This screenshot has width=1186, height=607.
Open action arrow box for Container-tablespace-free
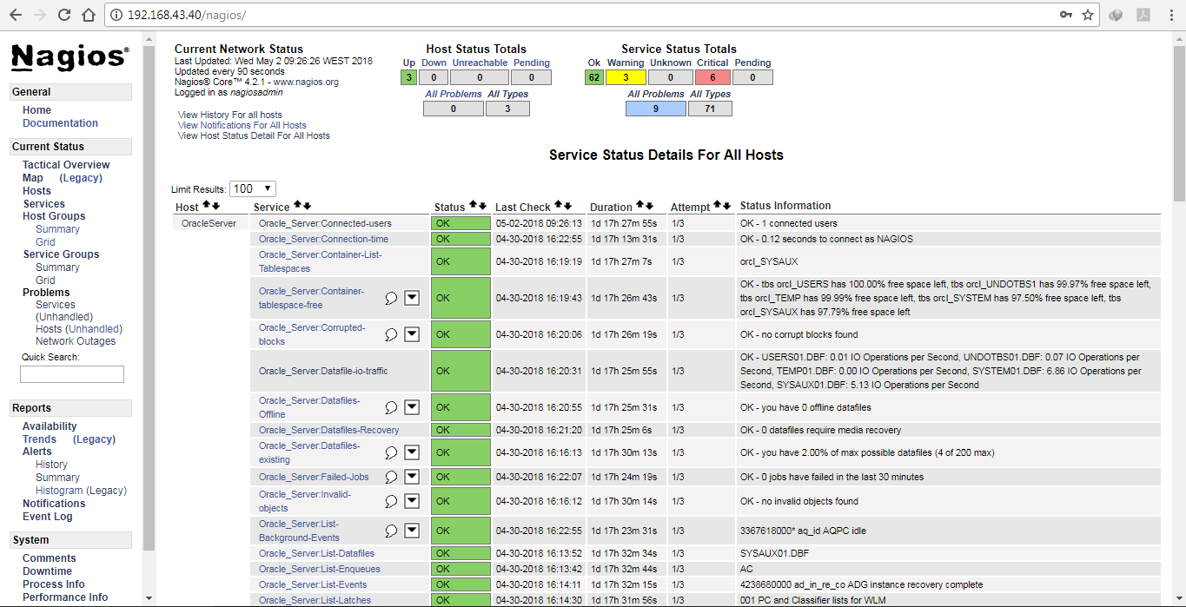tap(412, 298)
